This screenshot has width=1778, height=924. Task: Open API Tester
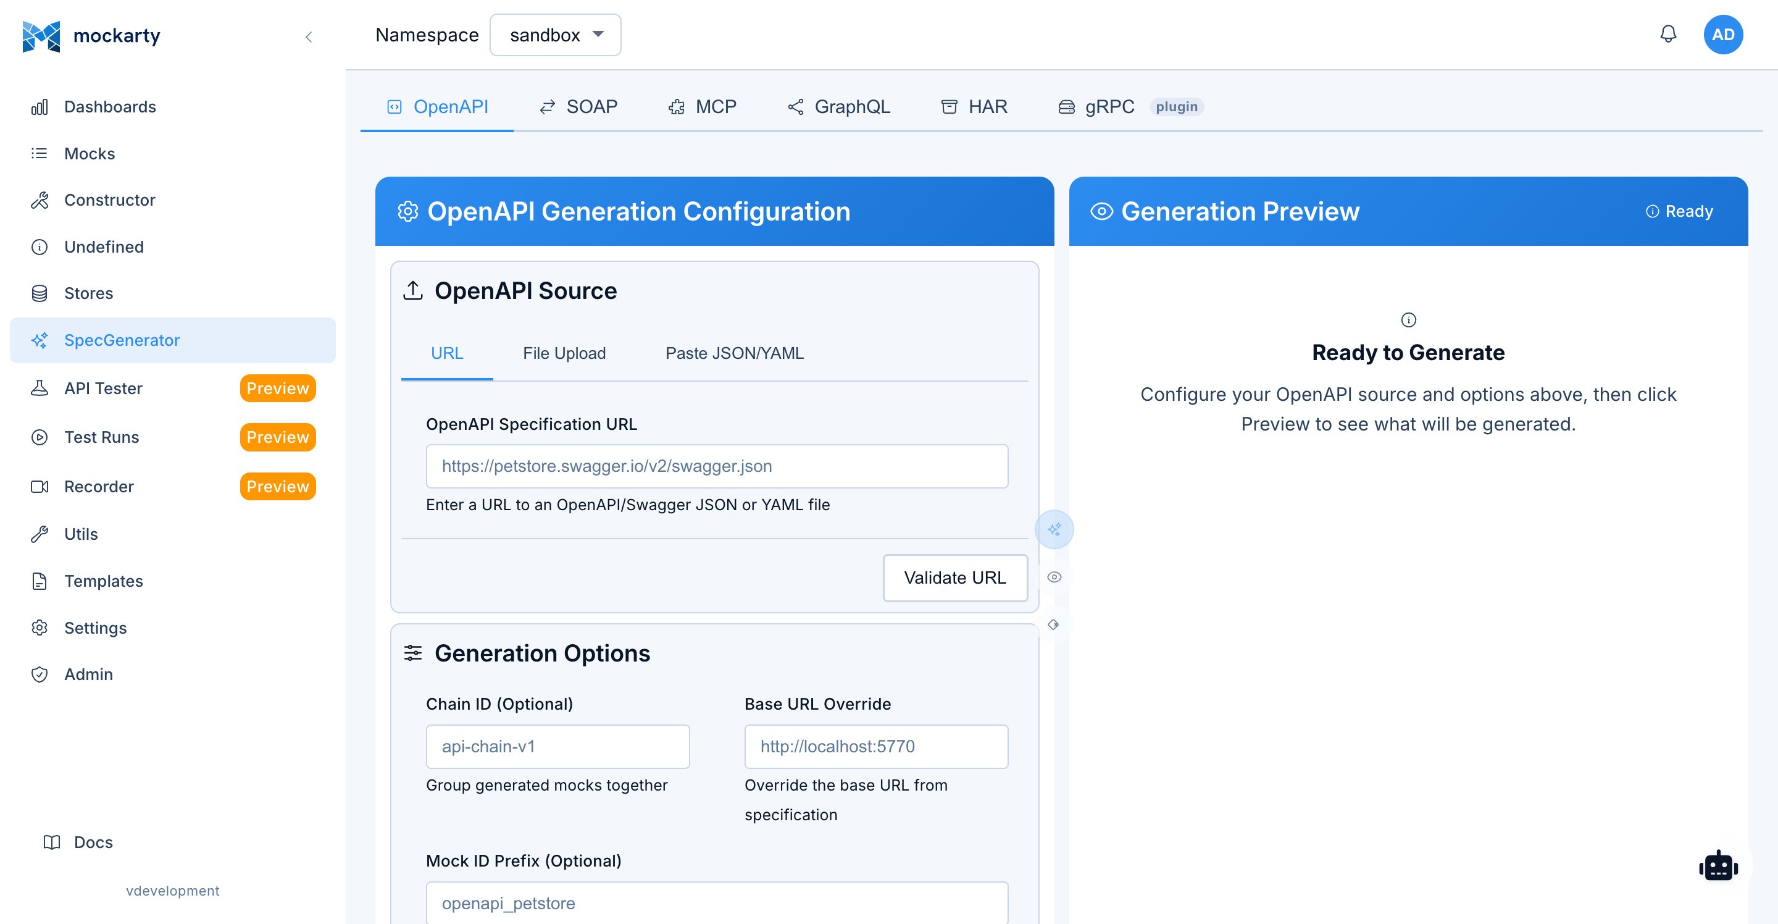click(173, 388)
